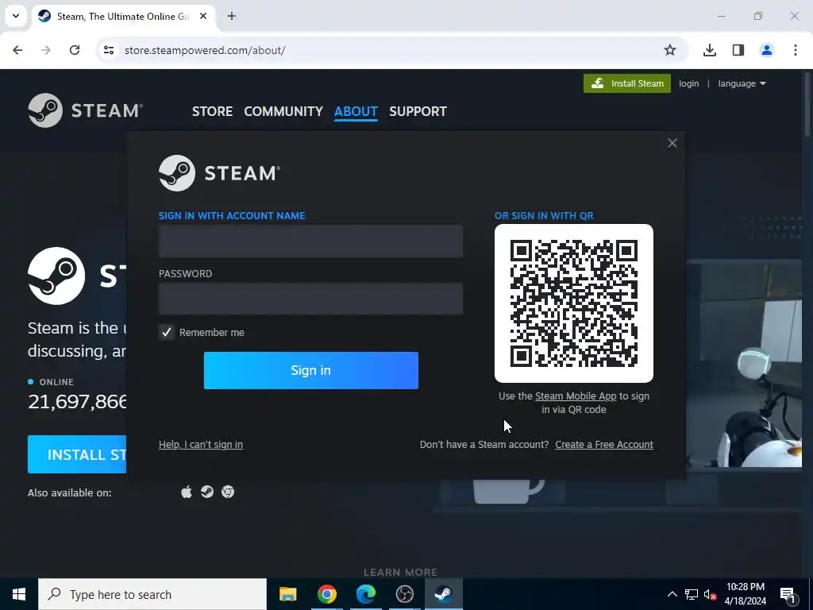Click the muted volume tray icon

pos(711,594)
